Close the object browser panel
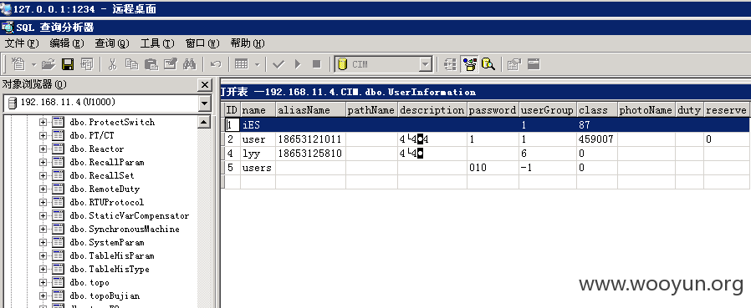The height and width of the screenshot is (308, 751). click(x=205, y=85)
